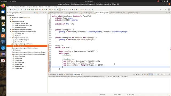Save the current file via toolbar
This screenshot has height=96, width=171.
[12, 10]
